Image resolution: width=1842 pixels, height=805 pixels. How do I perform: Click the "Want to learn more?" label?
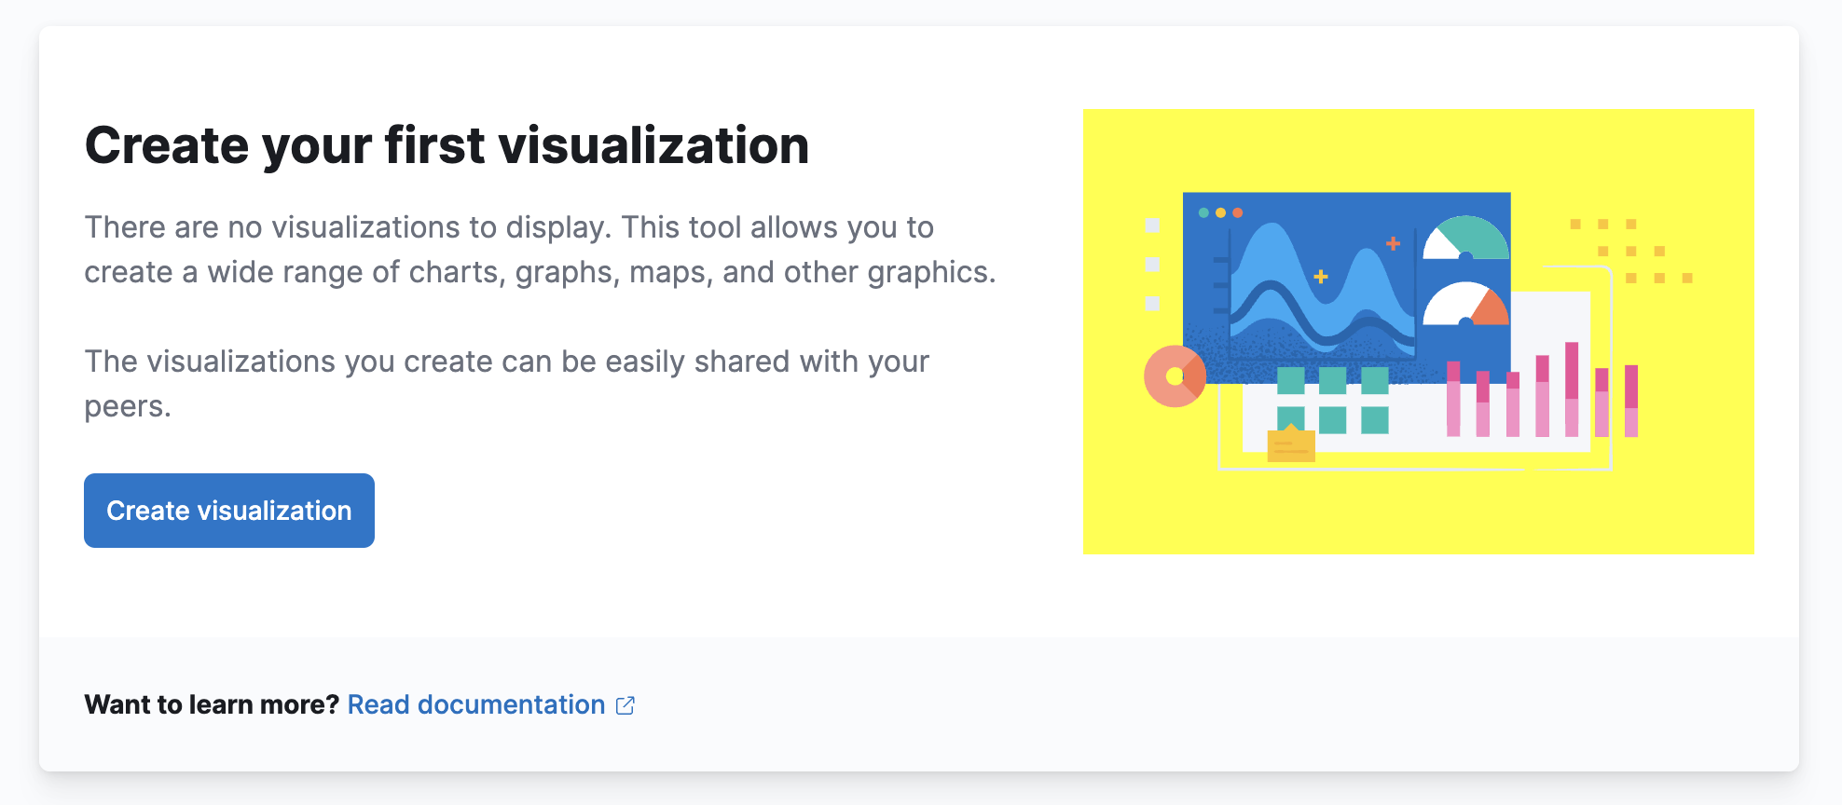point(212,705)
